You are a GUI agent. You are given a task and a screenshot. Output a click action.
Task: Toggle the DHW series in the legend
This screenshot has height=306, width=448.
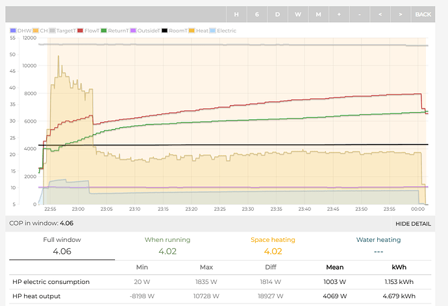pyautogui.click(x=21, y=30)
